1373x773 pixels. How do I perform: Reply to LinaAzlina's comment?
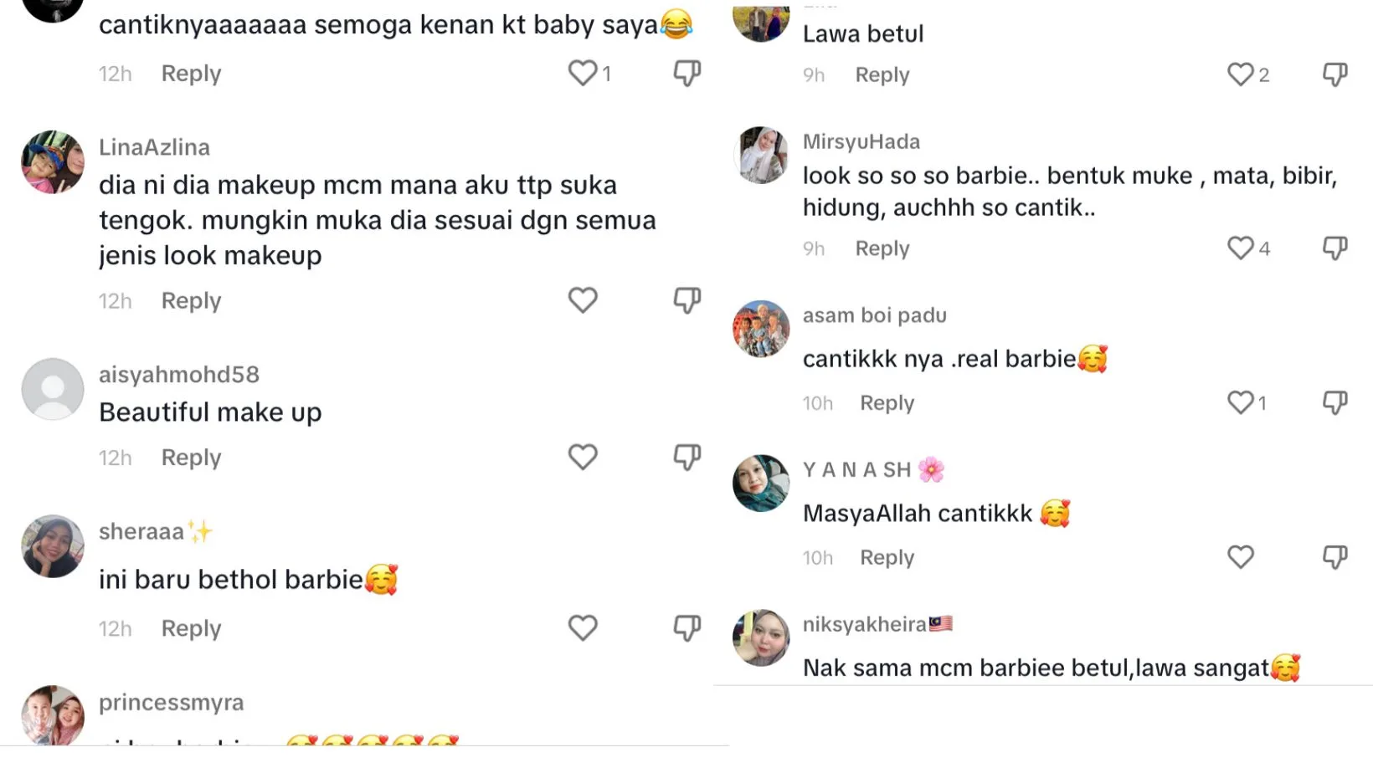tap(191, 301)
